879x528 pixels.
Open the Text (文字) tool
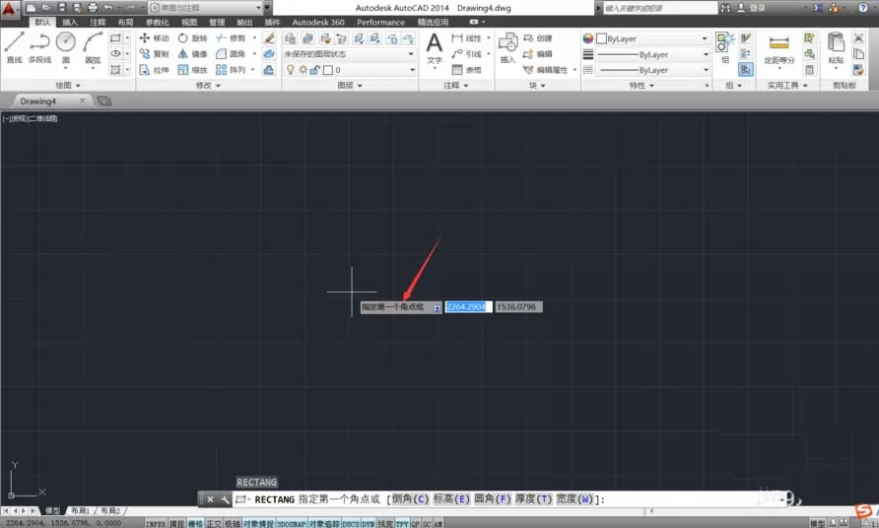[x=435, y=48]
